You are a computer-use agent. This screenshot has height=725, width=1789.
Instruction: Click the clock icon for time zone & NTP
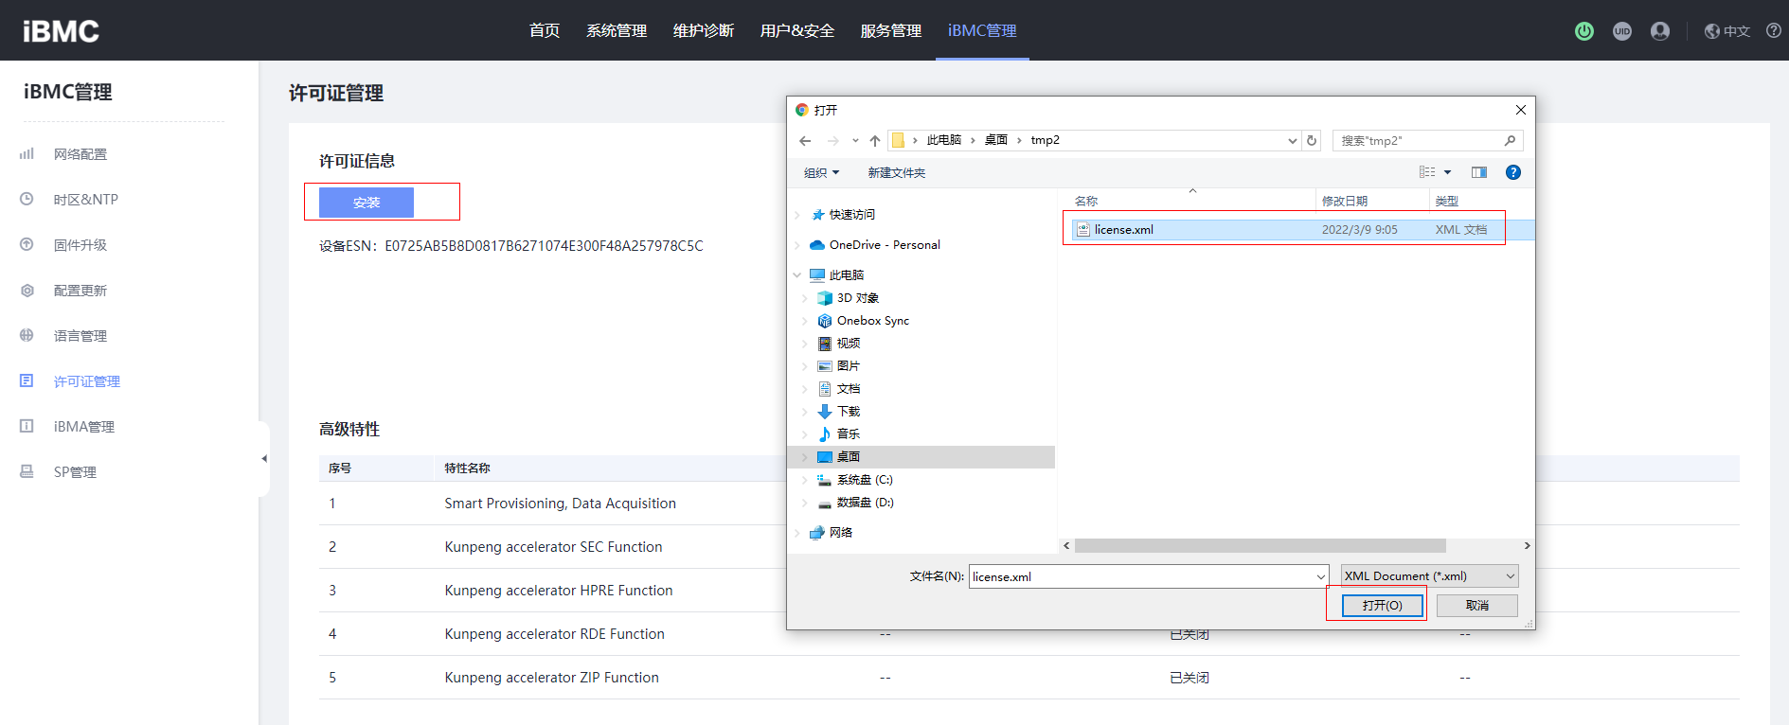pos(27,199)
